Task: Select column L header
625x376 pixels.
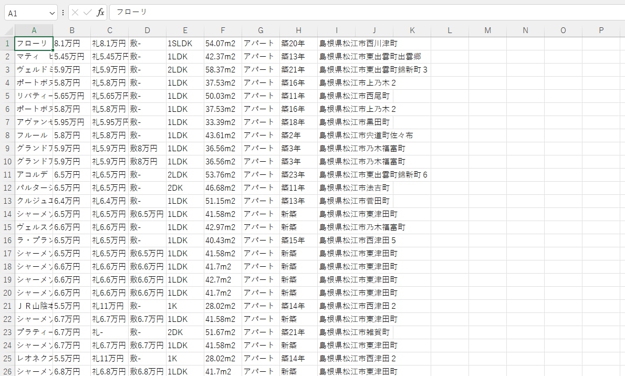Action: [450, 30]
